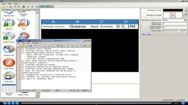Tick the checkbox above Nodata Switch

[4, 32]
